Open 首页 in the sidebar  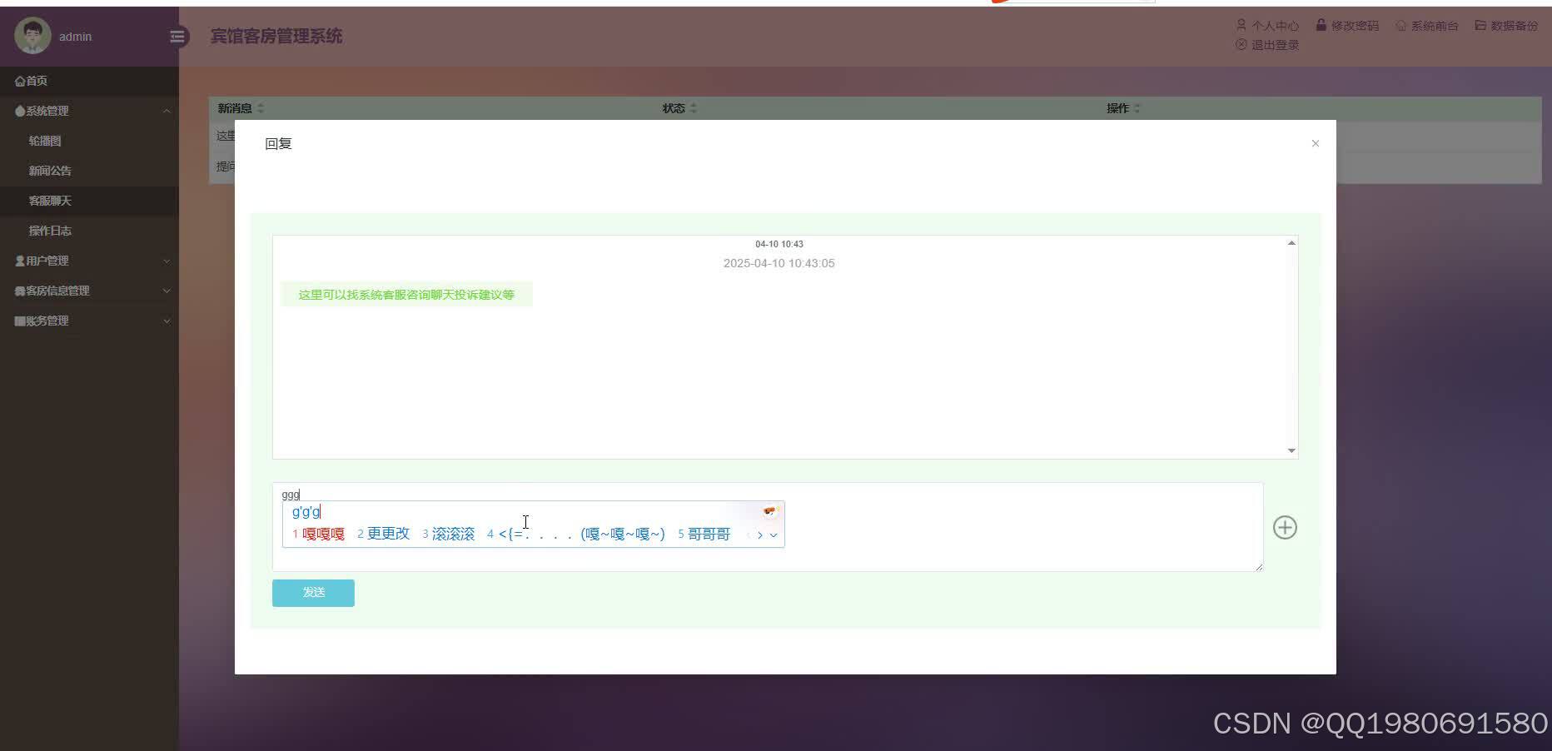[x=89, y=81]
